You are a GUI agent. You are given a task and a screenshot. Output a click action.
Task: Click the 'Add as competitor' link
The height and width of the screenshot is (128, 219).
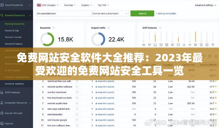(x=166, y=13)
